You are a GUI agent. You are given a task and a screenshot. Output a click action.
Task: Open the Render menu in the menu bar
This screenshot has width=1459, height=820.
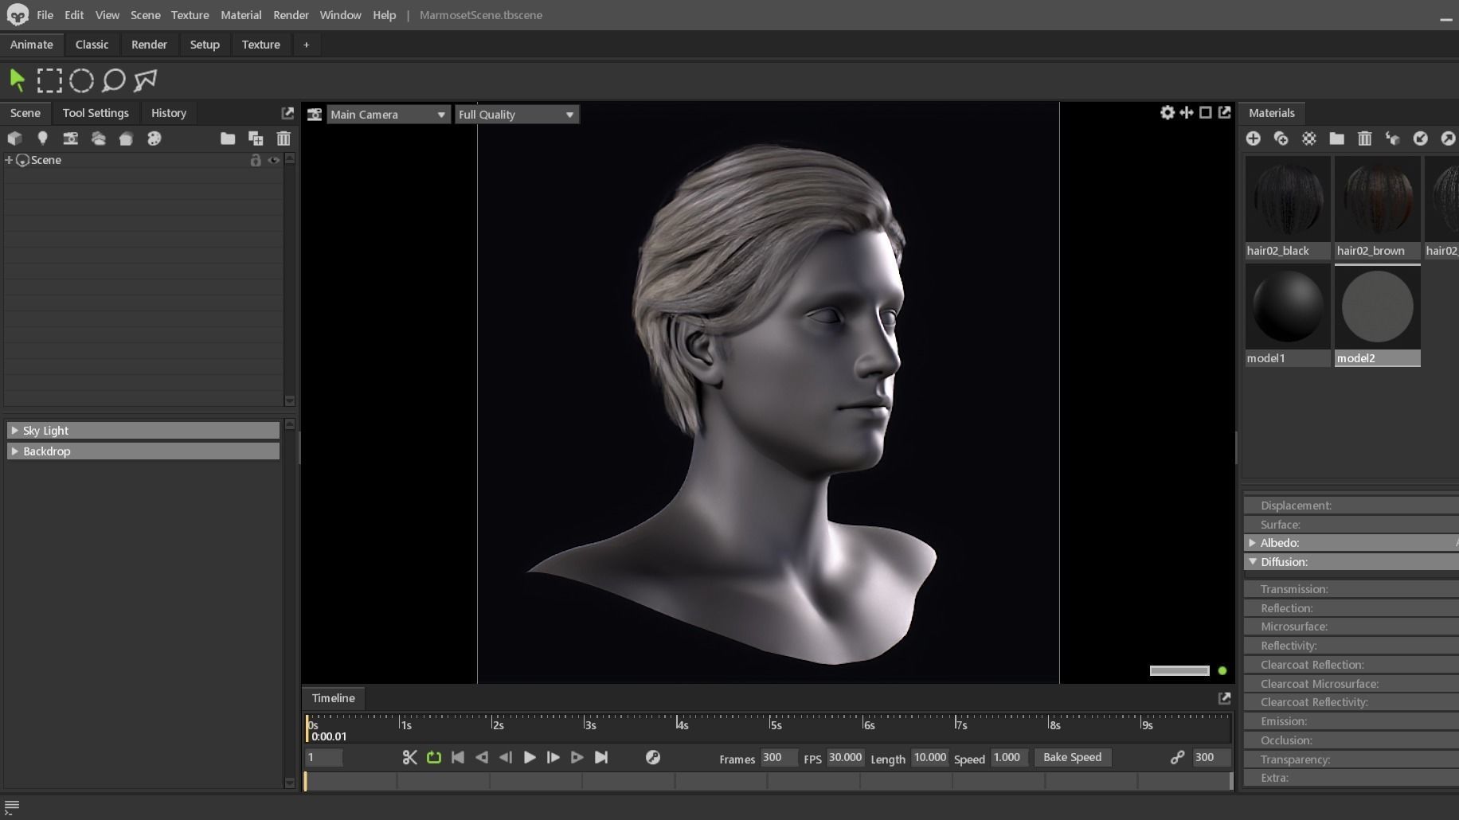click(x=290, y=15)
